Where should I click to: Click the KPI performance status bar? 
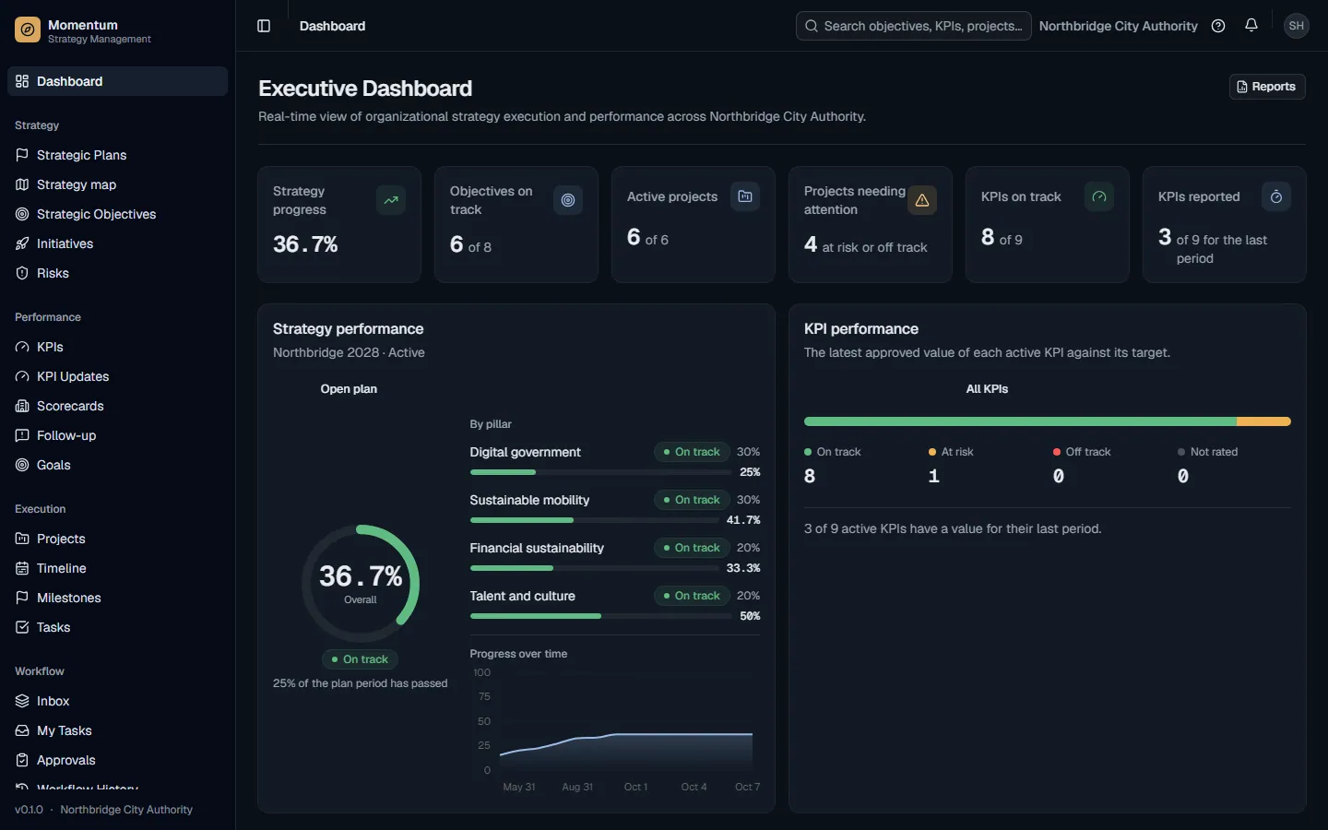point(1048,421)
